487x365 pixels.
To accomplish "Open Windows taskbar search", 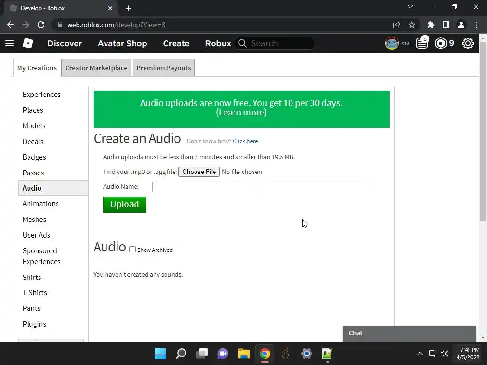I will (x=181, y=354).
